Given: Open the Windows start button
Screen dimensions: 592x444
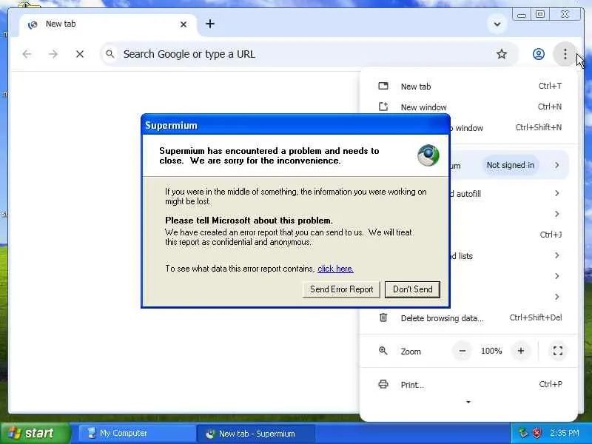Looking at the screenshot, I should click(x=36, y=433).
